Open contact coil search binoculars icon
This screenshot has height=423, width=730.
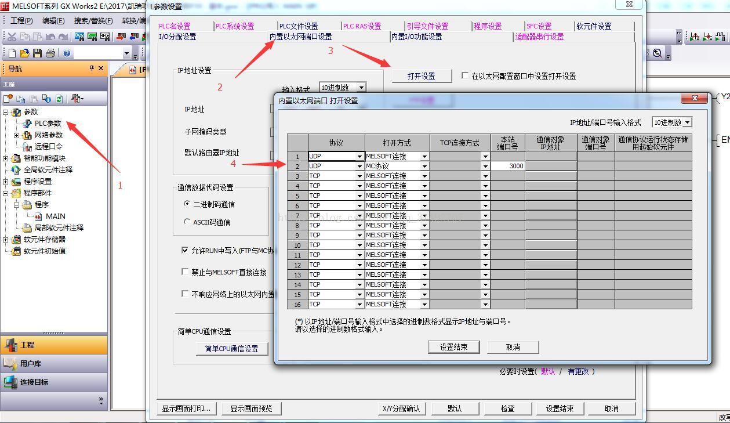(x=105, y=37)
